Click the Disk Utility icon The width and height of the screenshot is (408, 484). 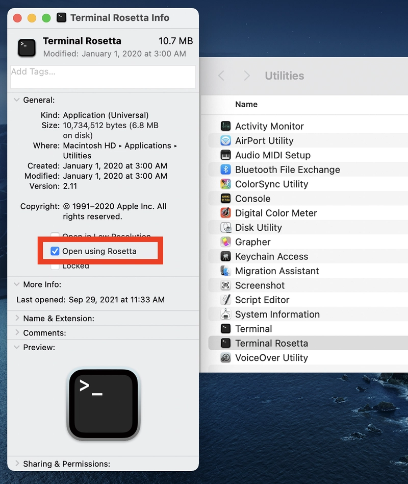[225, 228]
